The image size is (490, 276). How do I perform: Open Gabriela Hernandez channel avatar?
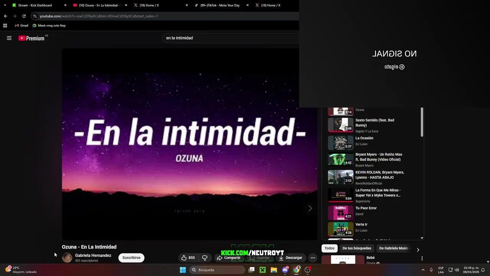click(x=67, y=258)
